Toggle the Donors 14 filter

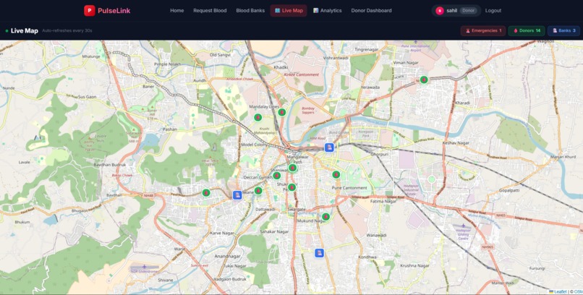click(x=527, y=31)
